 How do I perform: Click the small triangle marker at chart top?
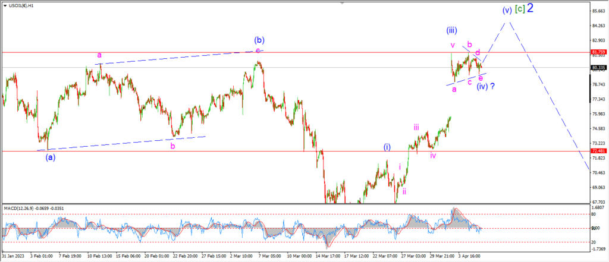(342, 2)
